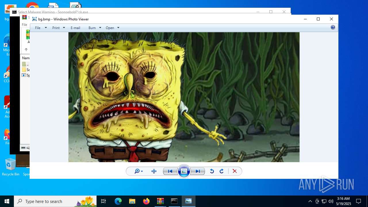
Task: Open the Google Chrome desktop icon
Action: [32, 5]
